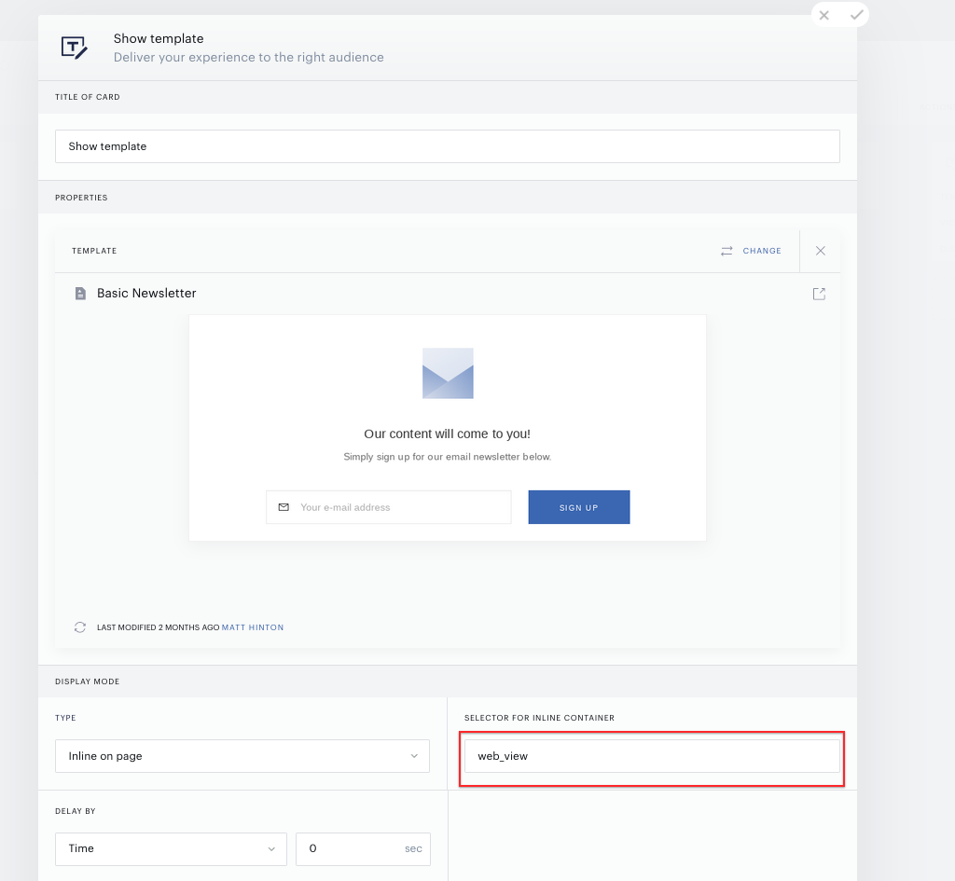This screenshot has width=955, height=881.
Task: Click the last modified refresh icon
Action: coord(80,627)
